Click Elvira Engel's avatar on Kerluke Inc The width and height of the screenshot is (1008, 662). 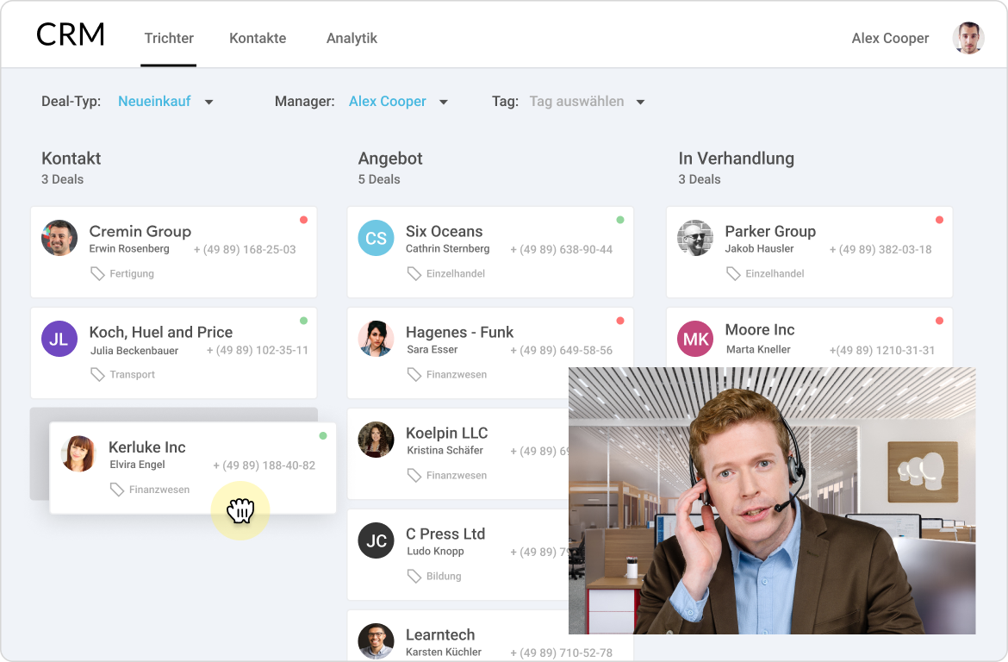(x=79, y=453)
